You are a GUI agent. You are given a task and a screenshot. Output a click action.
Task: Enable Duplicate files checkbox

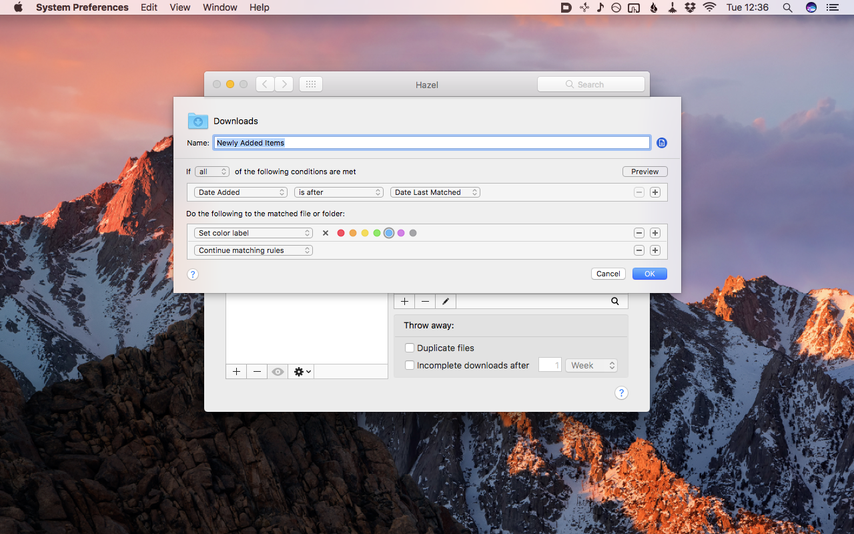click(x=410, y=348)
